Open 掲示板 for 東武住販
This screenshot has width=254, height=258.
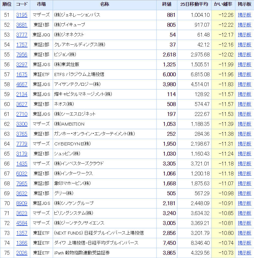[x=244, y=64]
